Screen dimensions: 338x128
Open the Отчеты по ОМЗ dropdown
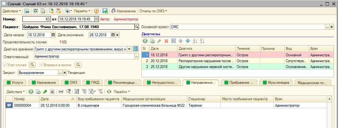(153, 11)
